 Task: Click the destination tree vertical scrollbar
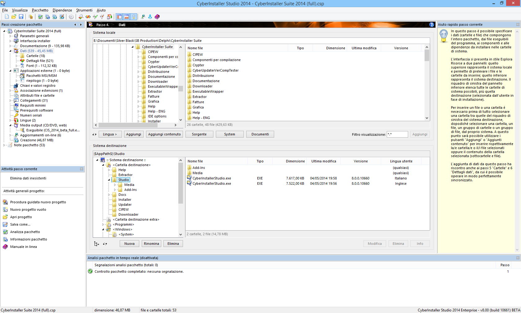[181, 197]
